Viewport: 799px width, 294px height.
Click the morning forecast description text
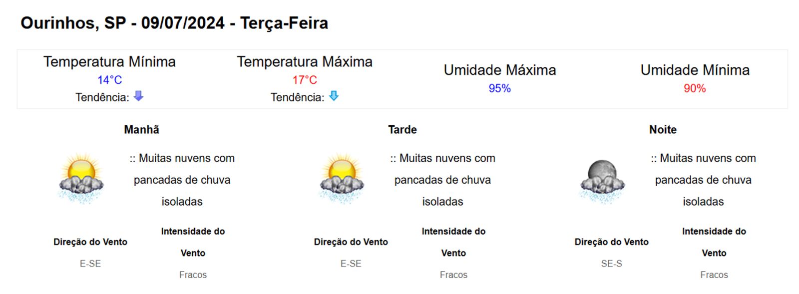coord(182,180)
